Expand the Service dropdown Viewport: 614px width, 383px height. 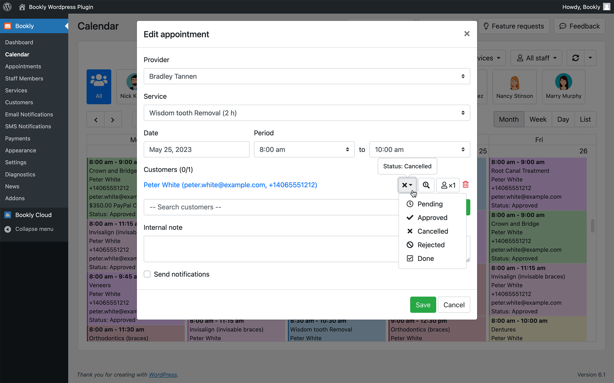[307, 113]
